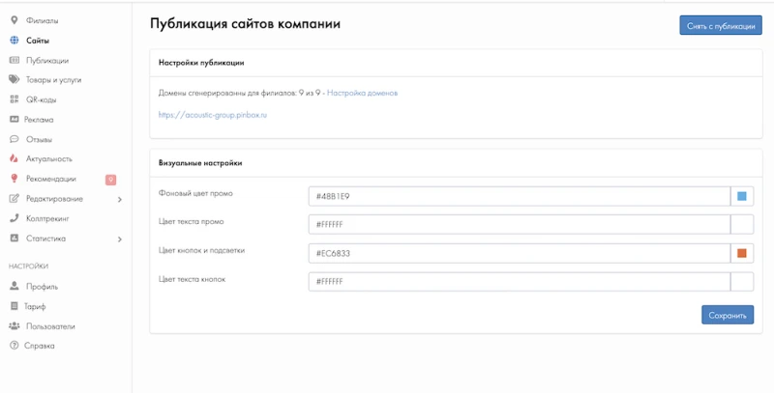
Task: Click the phone icon for Коллтрекинг
Action: [x=15, y=218]
